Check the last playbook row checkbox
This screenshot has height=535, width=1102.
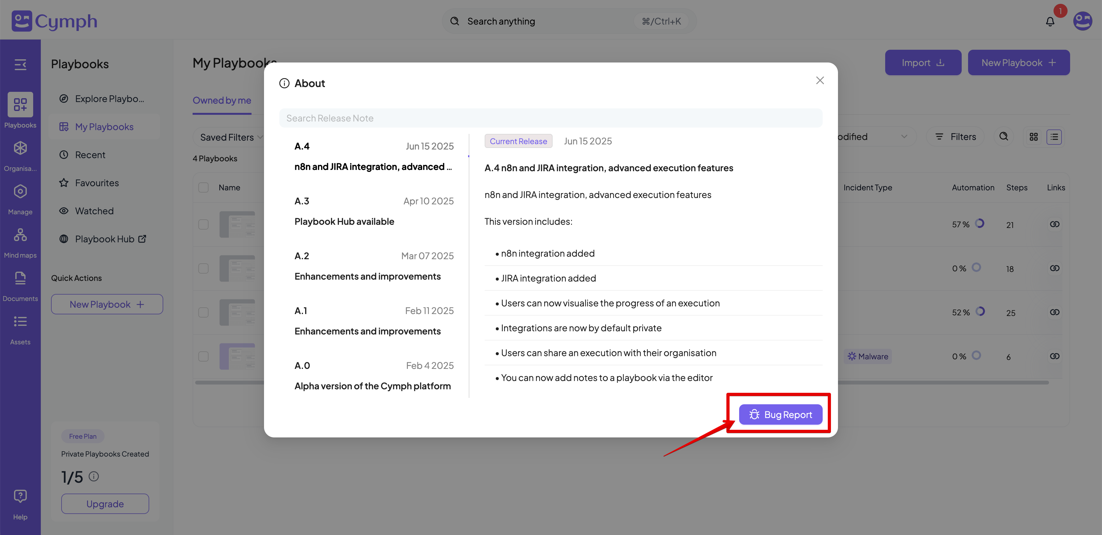coord(204,356)
